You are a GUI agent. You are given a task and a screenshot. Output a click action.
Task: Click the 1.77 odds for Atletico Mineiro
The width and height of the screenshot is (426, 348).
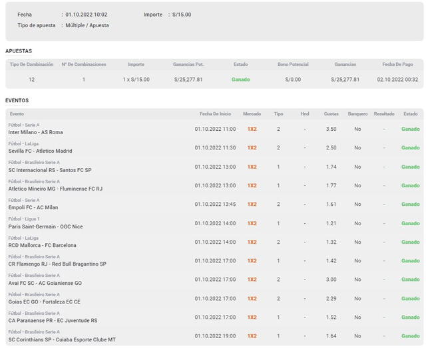tap(331, 185)
